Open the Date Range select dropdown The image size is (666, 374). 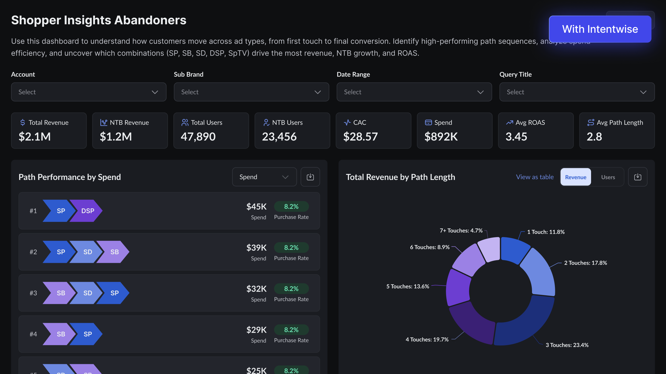coord(414,92)
